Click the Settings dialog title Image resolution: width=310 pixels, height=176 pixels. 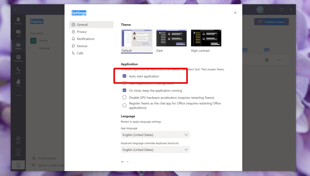coord(79,13)
